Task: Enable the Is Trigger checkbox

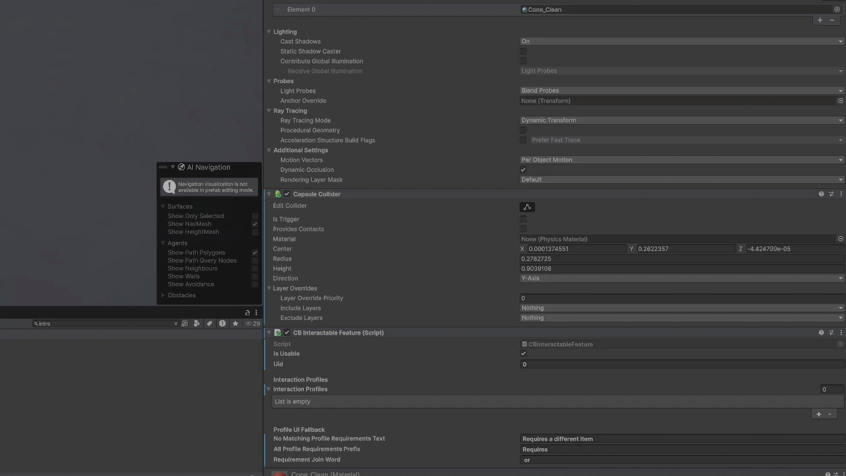Action: point(523,219)
